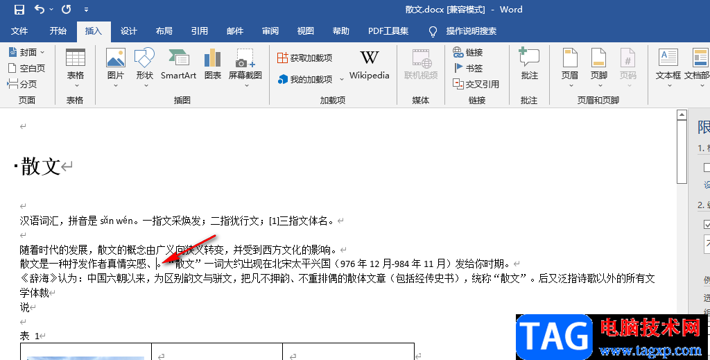The image size is (710, 360).
Task: Switch to the 引用 tab
Action: point(199,31)
